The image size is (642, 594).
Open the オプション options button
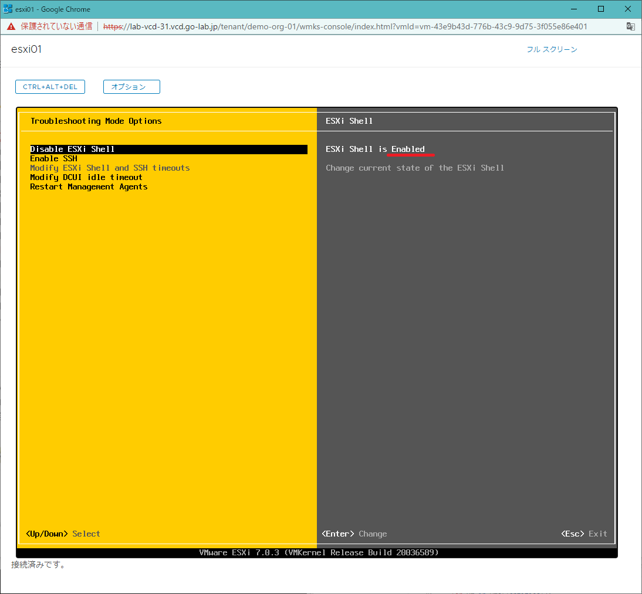(x=131, y=87)
